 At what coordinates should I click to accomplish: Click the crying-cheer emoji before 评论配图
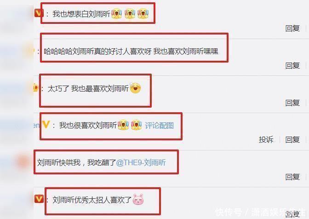137,125
